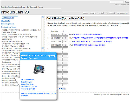Select GP7000F/NT Furuno item in list
Image resolution: width=130 pixels, height=102 pixels.
(11, 75)
